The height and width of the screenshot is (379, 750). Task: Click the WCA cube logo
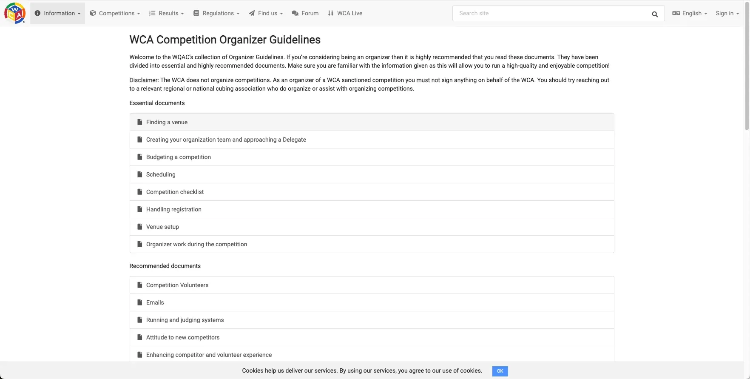(x=15, y=13)
